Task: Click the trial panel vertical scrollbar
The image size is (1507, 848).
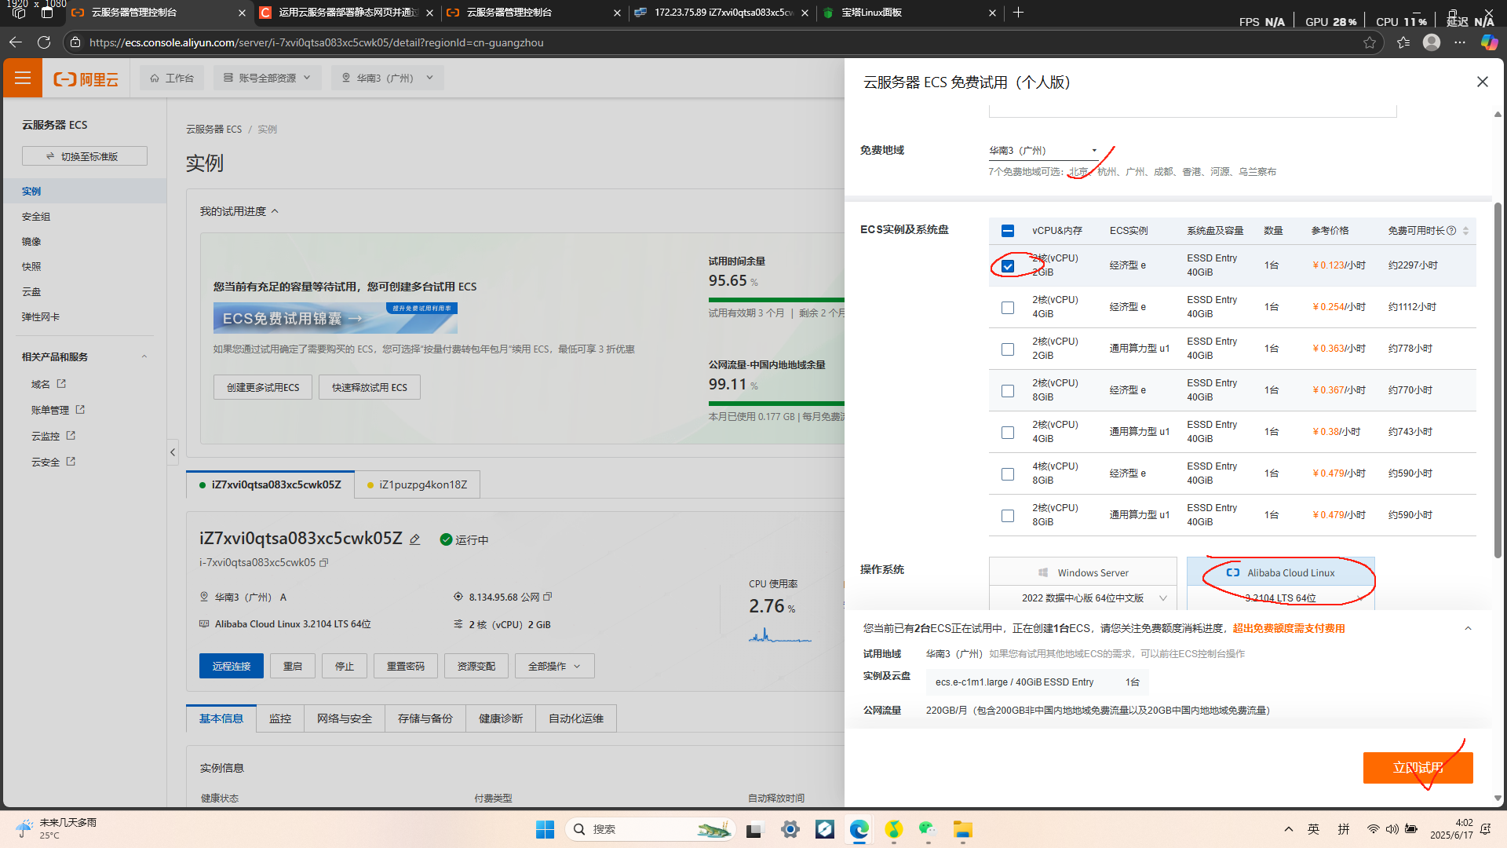Action: tap(1498, 380)
